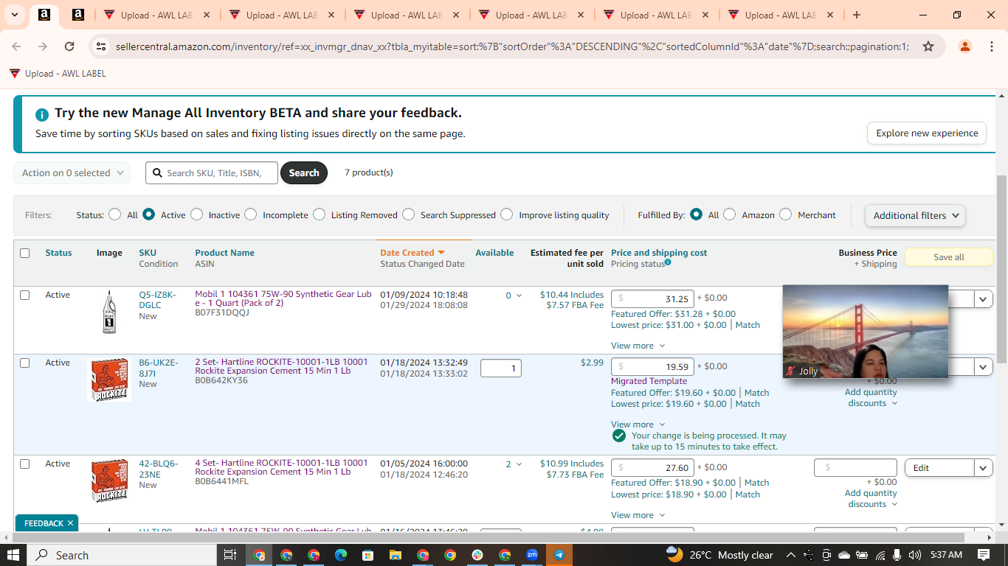Choose Improve listing quality filter

(x=506, y=214)
